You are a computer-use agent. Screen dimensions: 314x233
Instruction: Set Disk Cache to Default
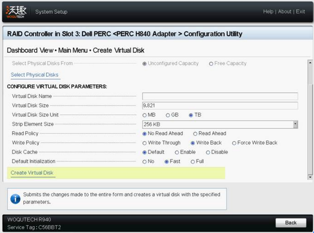(144, 153)
